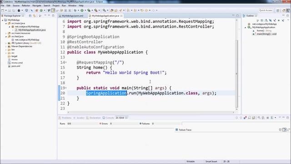Open the File menu
The width and height of the screenshot is (291, 164).
pyautogui.click(x=2, y=5)
